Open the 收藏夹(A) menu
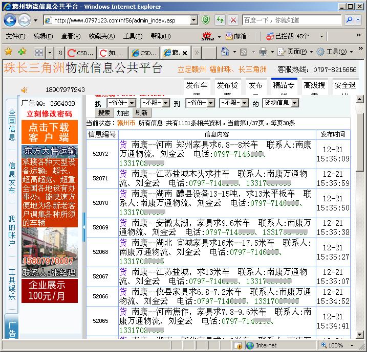 tap(101, 36)
